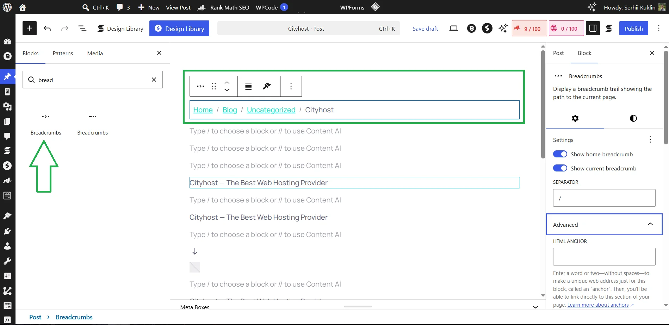Clear the bread search text
This screenshot has height=325, width=669.
(154, 80)
